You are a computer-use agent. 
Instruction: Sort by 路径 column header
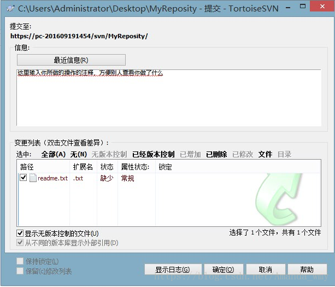point(44,167)
